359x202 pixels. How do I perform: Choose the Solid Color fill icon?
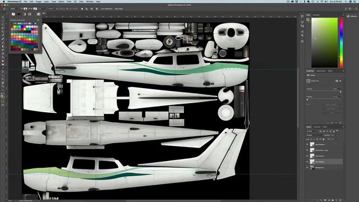click(19, 14)
